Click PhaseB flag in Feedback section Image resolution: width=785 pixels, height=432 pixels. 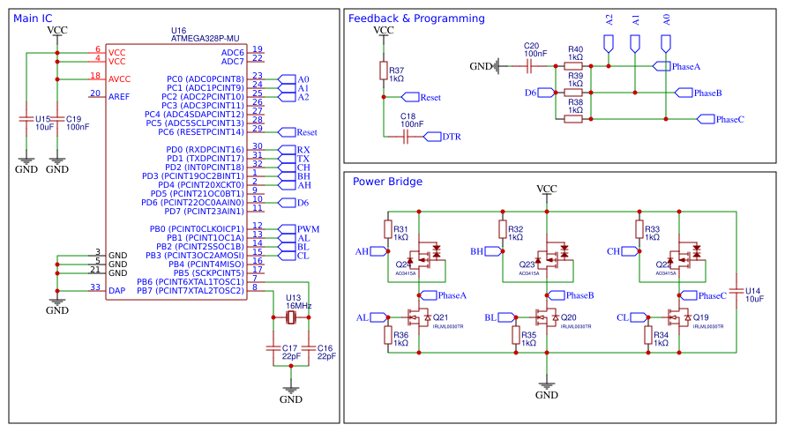coord(684,93)
